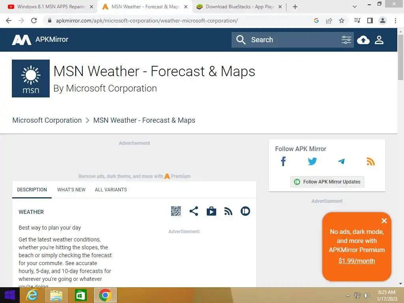404x303 pixels.
Task: Reload the current page
Action: 34,21
